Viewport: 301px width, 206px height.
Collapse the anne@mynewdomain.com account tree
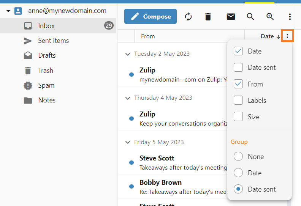coord(8,11)
